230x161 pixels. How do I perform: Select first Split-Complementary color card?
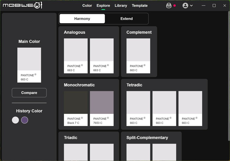138,152
